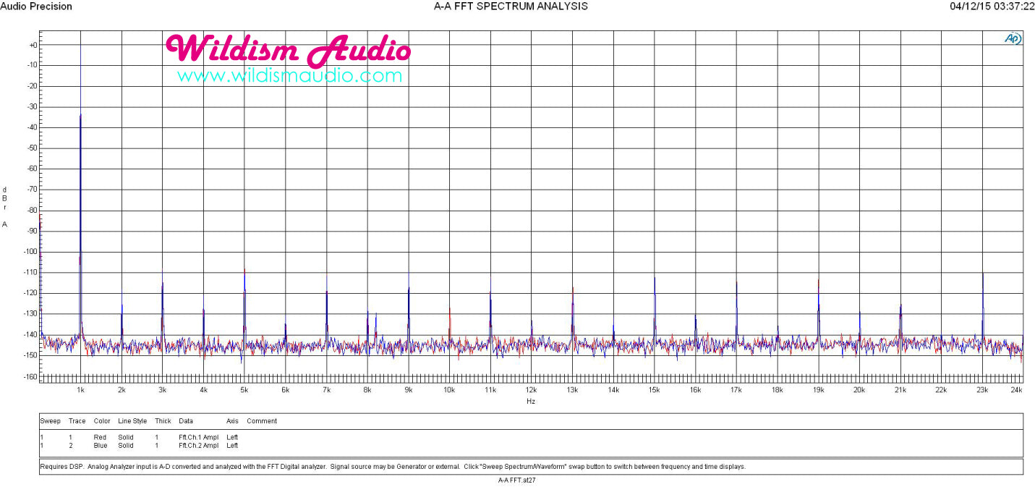The height and width of the screenshot is (487, 1035).
Task: Click the AP logo in graph corner
Action: (1013, 39)
